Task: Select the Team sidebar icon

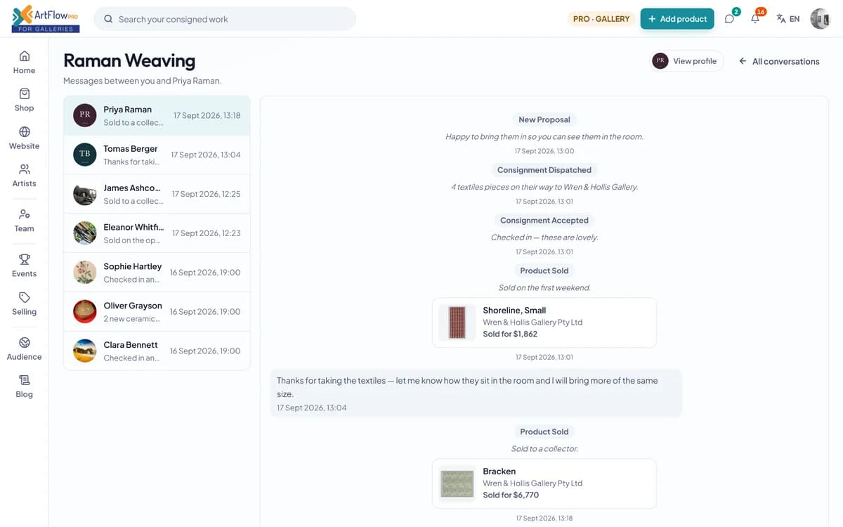Action: coord(24,214)
